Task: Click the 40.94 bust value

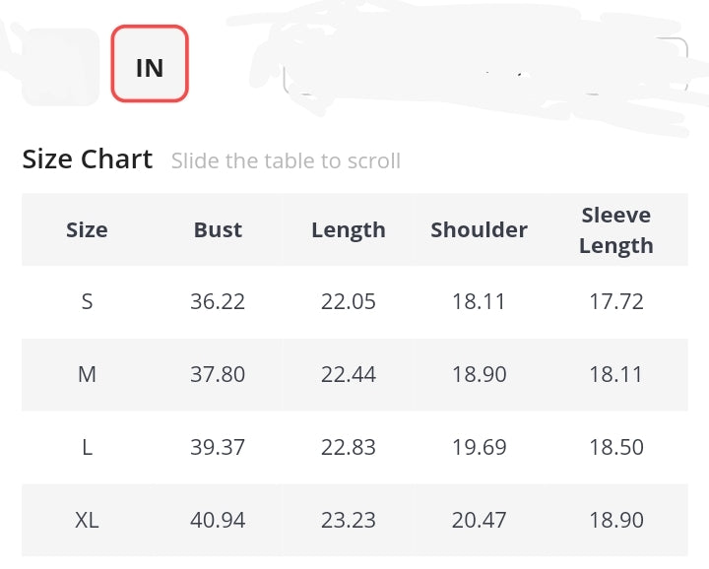Action: click(218, 520)
